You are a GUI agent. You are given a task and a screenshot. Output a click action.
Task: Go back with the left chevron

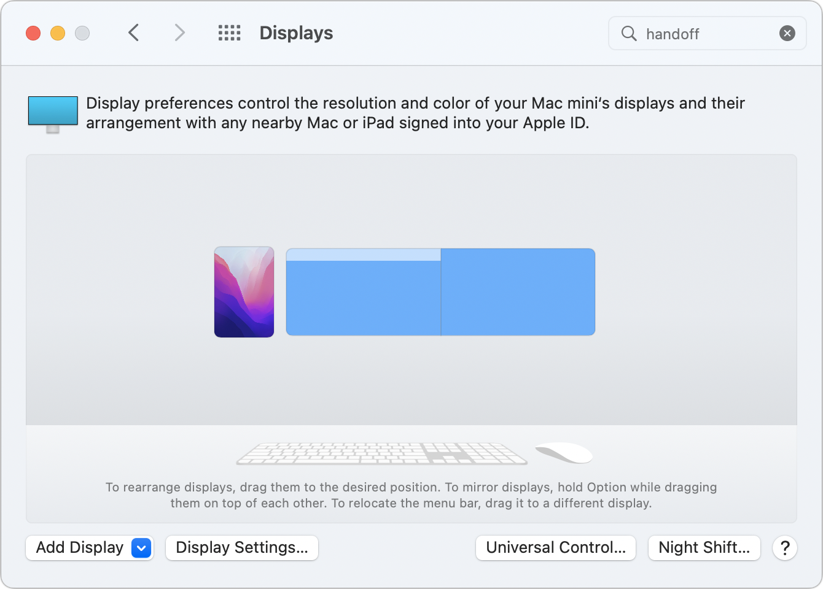[134, 33]
